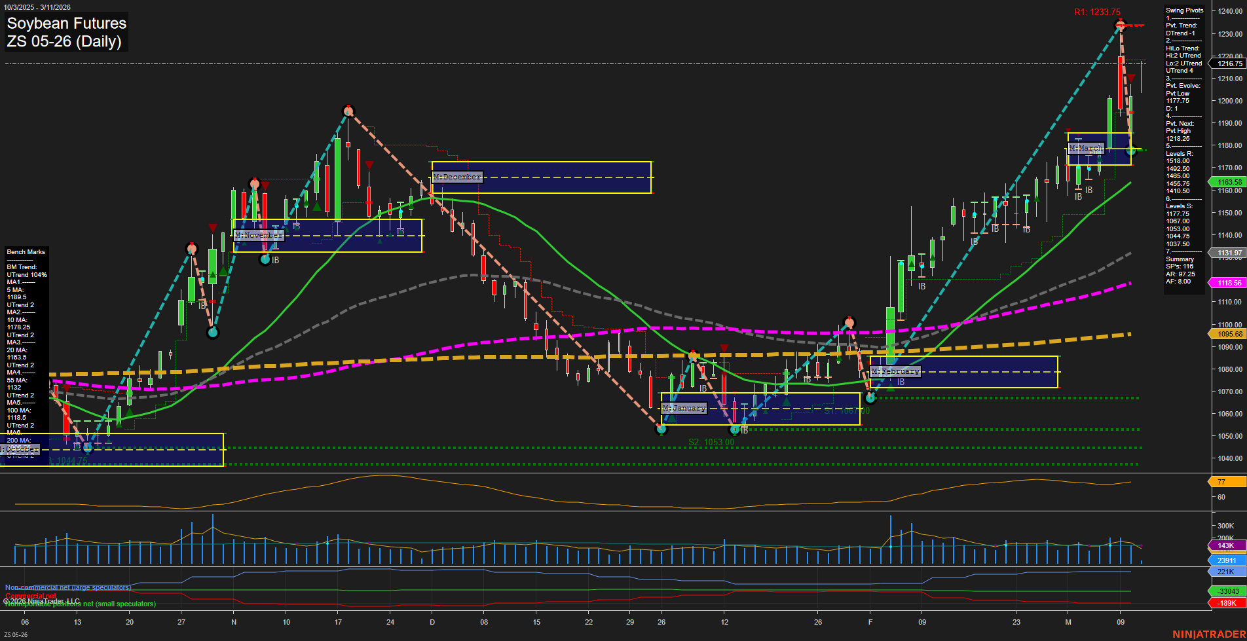Click the Bench Marks panel on the left
This screenshot has height=641, width=1247.
pos(26,251)
